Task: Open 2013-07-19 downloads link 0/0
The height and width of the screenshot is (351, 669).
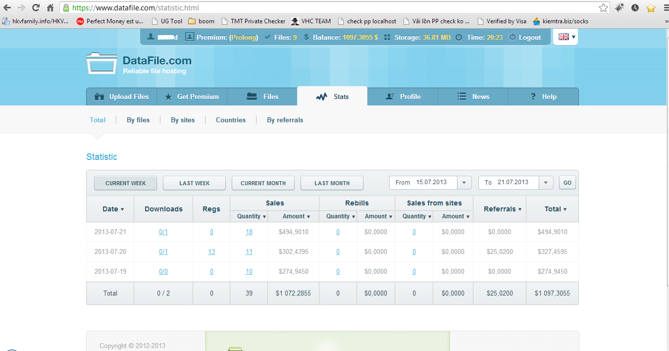Action: 163,271
